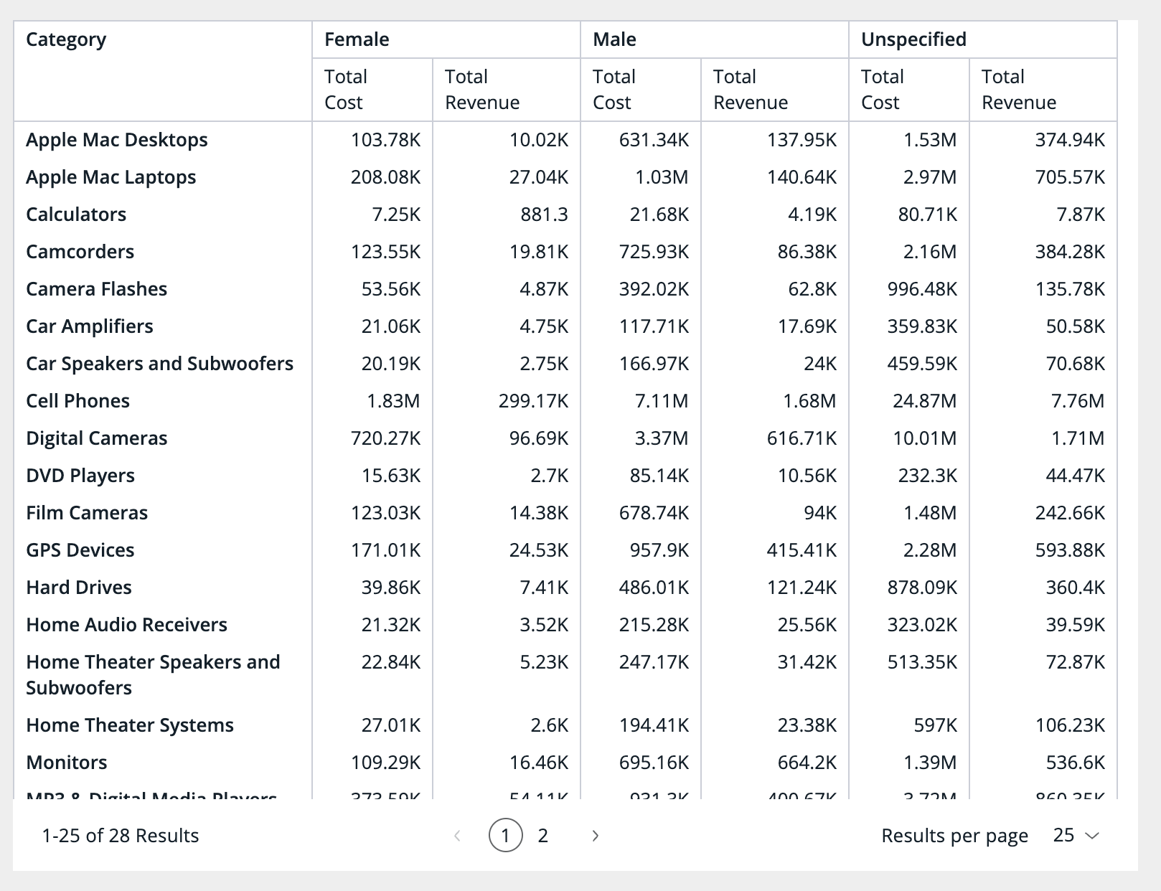Open page 2 of results
Image resolution: width=1161 pixels, height=891 pixels.
pyautogui.click(x=542, y=836)
